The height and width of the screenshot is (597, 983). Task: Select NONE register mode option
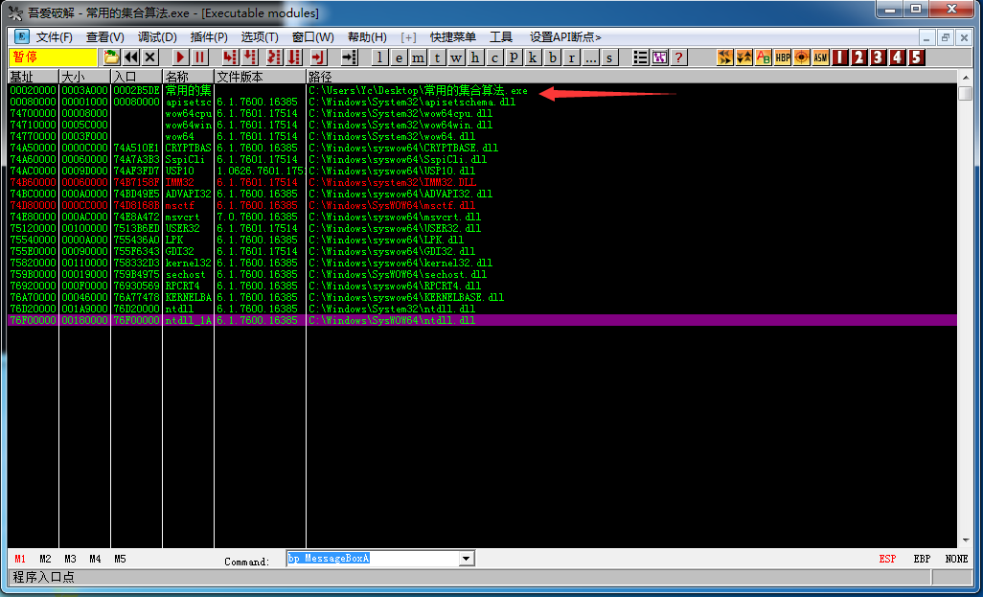(955, 559)
